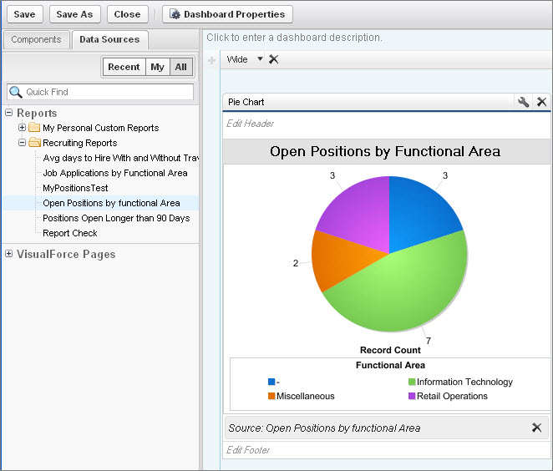Filter data sources by My
The image size is (553, 471).
(157, 67)
